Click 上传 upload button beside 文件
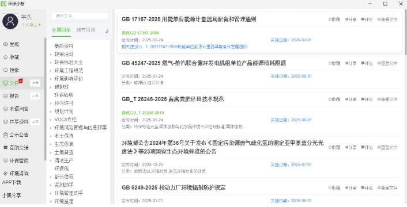The image size is (407, 207). (35, 83)
